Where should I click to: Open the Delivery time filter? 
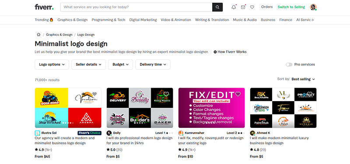(x=153, y=65)
